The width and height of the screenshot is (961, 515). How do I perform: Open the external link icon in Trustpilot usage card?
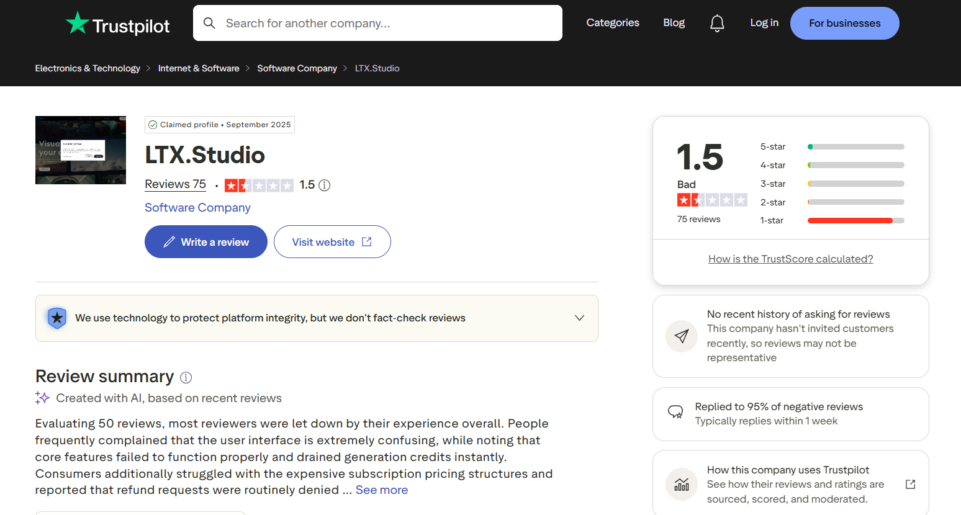pos(911,484)
